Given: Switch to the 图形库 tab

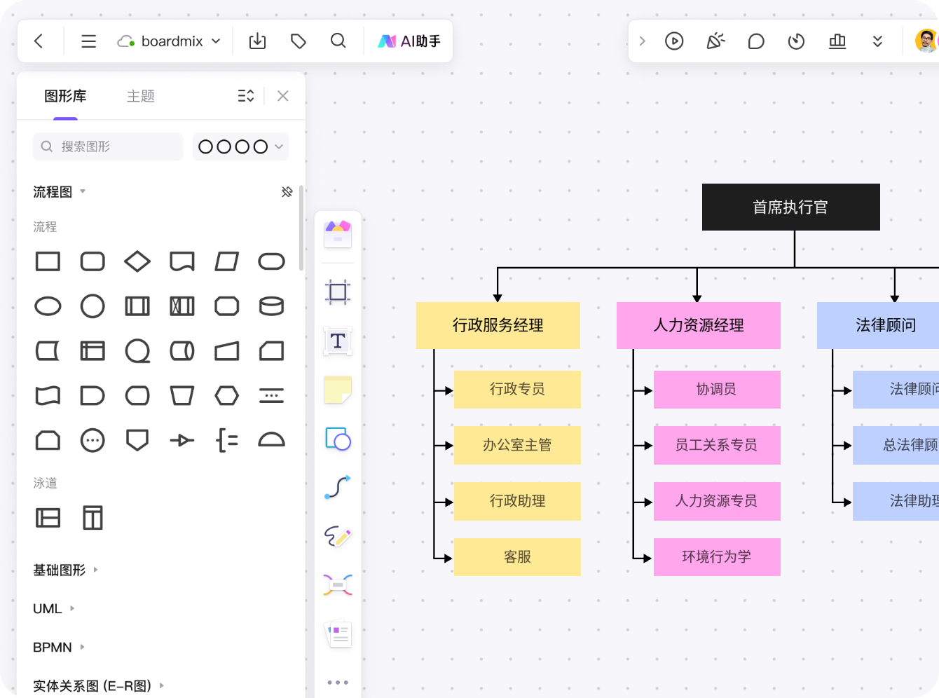Looking at the screenshot, I should tap(65, 96).
